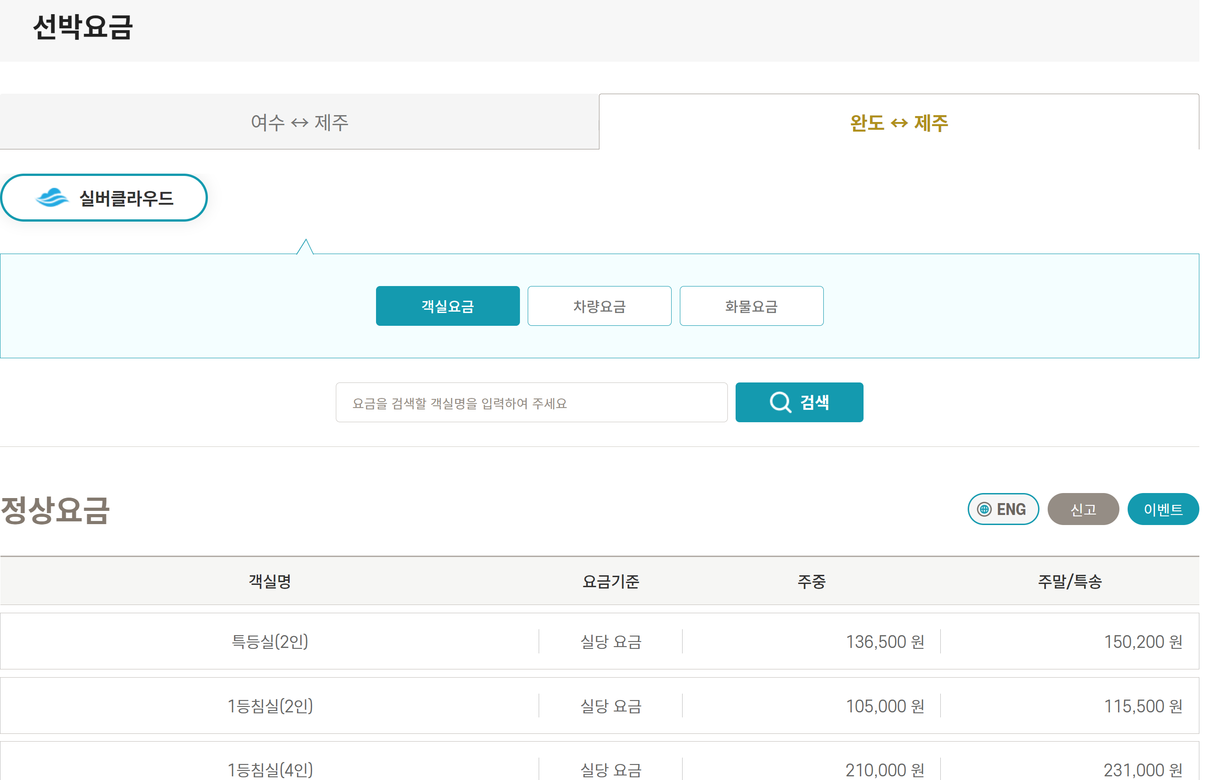
Task: Switch language with the ENG button
Action: (x=1003, y=509)
